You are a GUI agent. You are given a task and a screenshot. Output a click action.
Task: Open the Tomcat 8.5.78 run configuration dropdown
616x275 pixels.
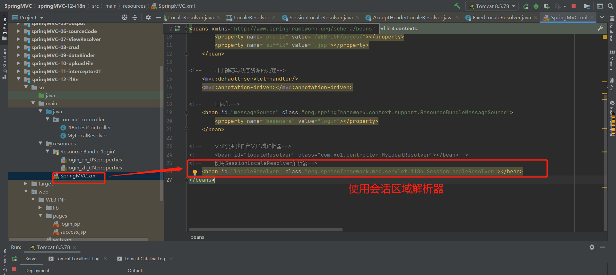tap(492, 6)
